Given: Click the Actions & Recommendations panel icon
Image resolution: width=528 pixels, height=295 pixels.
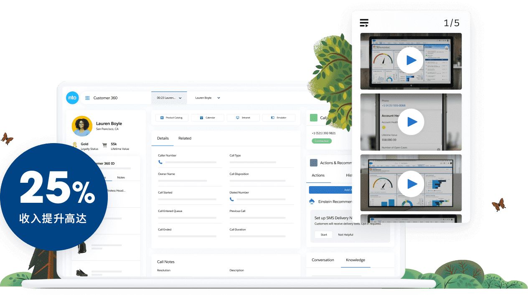Looking at the screenshot, I should coord(314,163).
